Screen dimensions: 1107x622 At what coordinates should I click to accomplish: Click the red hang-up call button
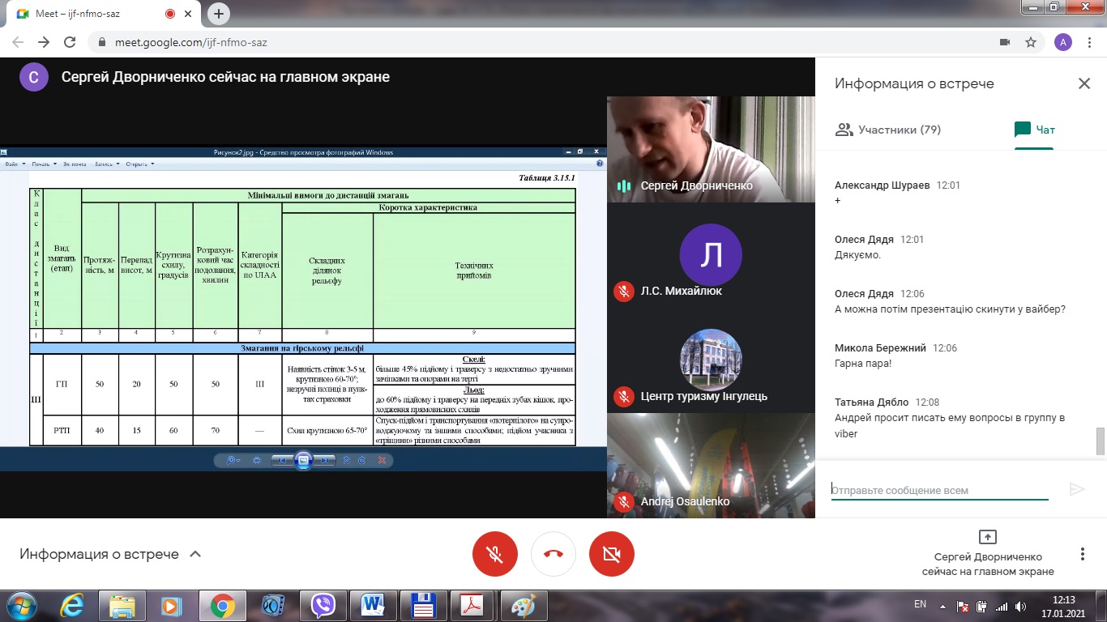[x=553, y=554]
